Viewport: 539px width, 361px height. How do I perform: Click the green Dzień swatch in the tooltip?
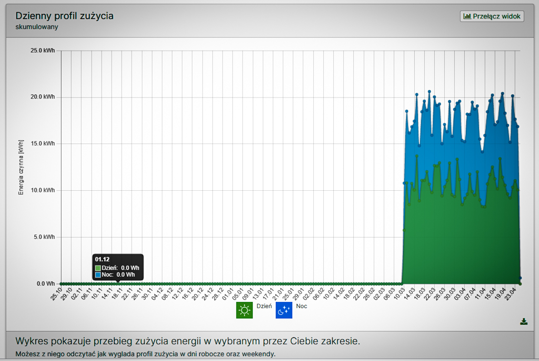[98, 268]
